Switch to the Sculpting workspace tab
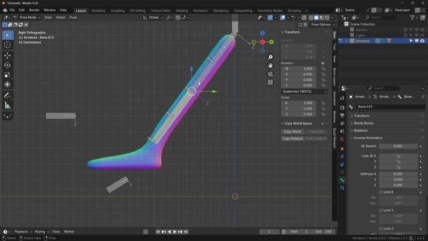 [x=118, y=11]
